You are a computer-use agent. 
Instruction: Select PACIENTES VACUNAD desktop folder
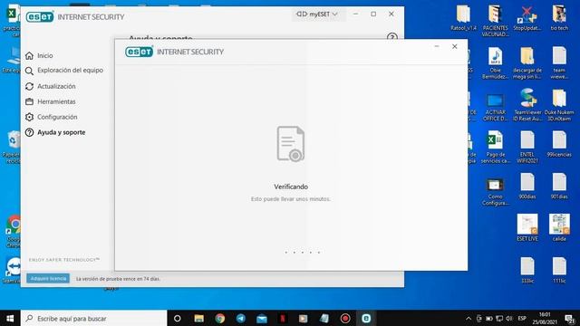tap(496, 21)
